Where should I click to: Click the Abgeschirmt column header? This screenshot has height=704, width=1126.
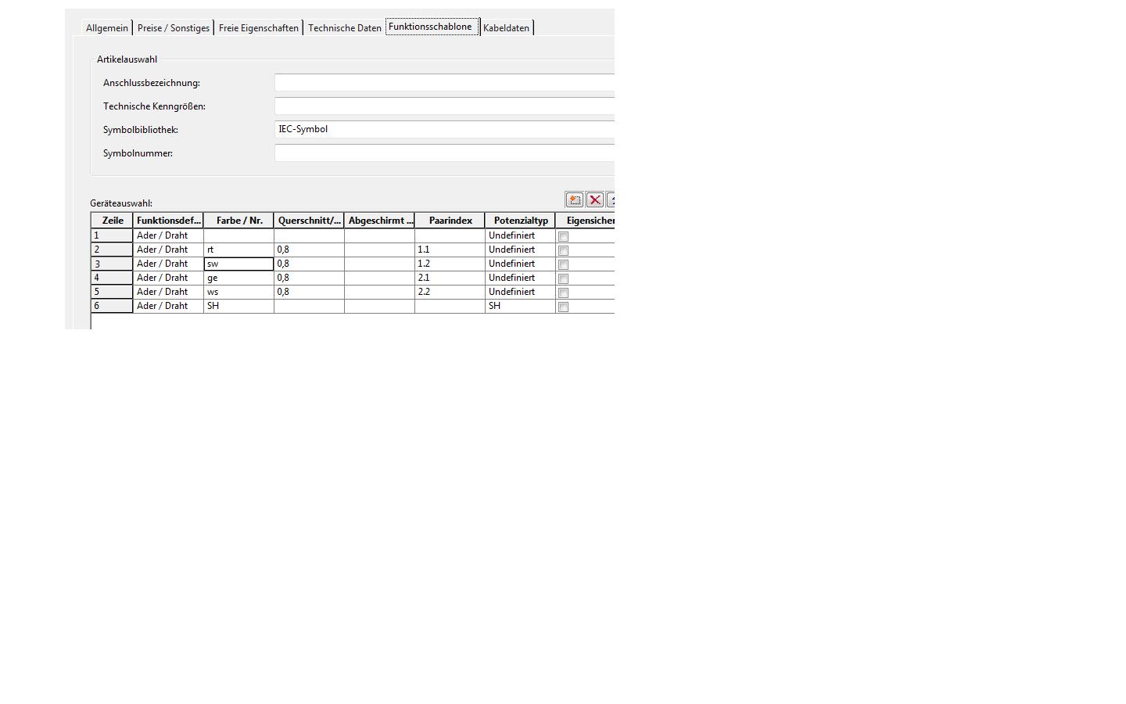(x=379, y=221)
